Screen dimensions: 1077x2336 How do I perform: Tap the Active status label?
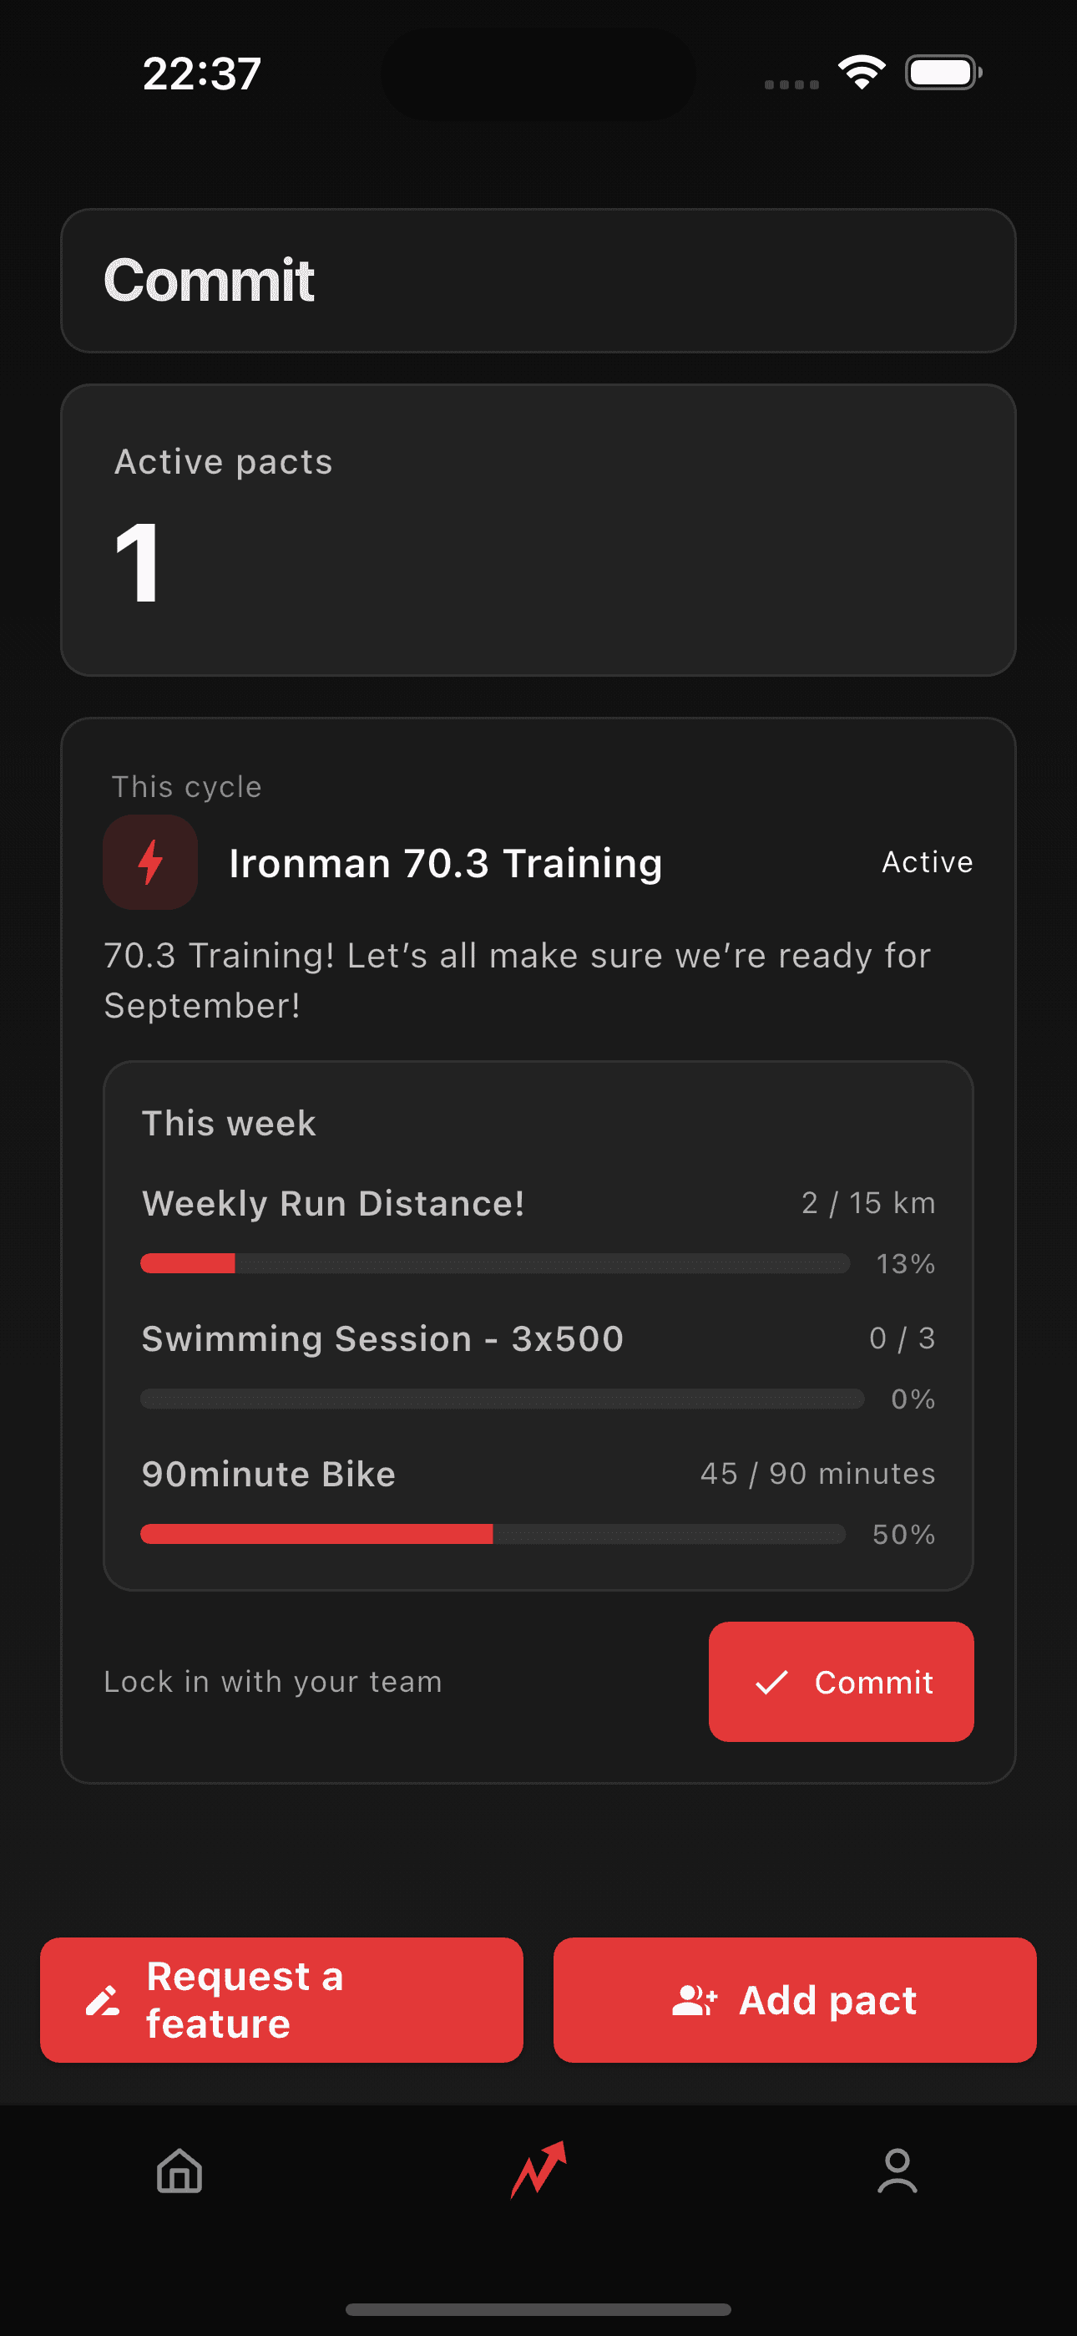coord(928,862)
